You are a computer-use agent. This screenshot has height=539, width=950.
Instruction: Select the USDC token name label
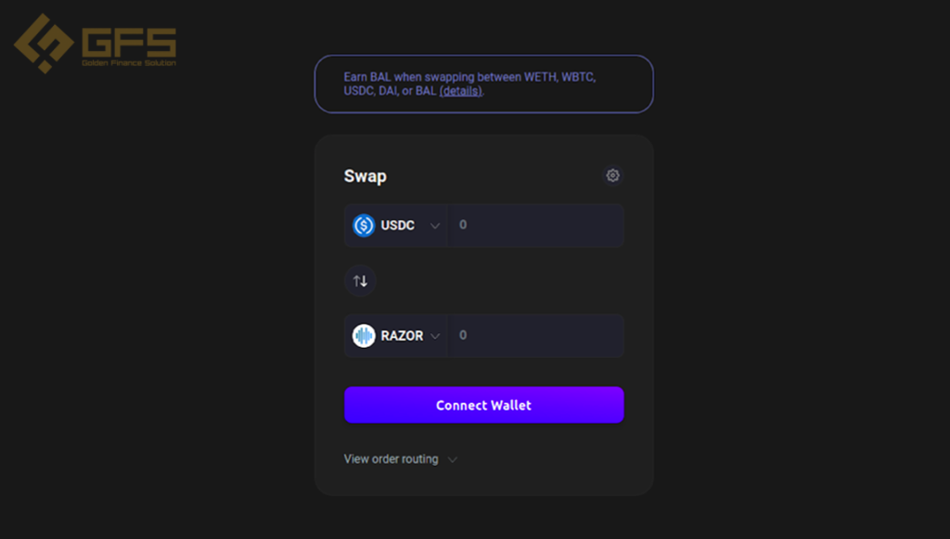(397, 225)
